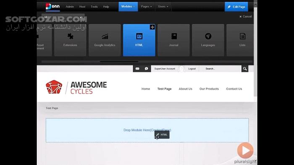Click the search magnifier button
The image size is (294, 165).
tap(245, 69)
